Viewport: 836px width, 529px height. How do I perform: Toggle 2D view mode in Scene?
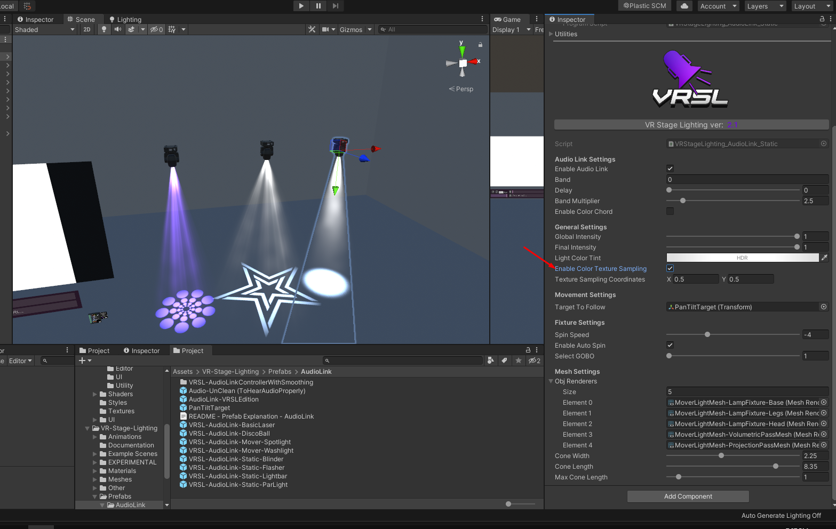tap(87, 29)
